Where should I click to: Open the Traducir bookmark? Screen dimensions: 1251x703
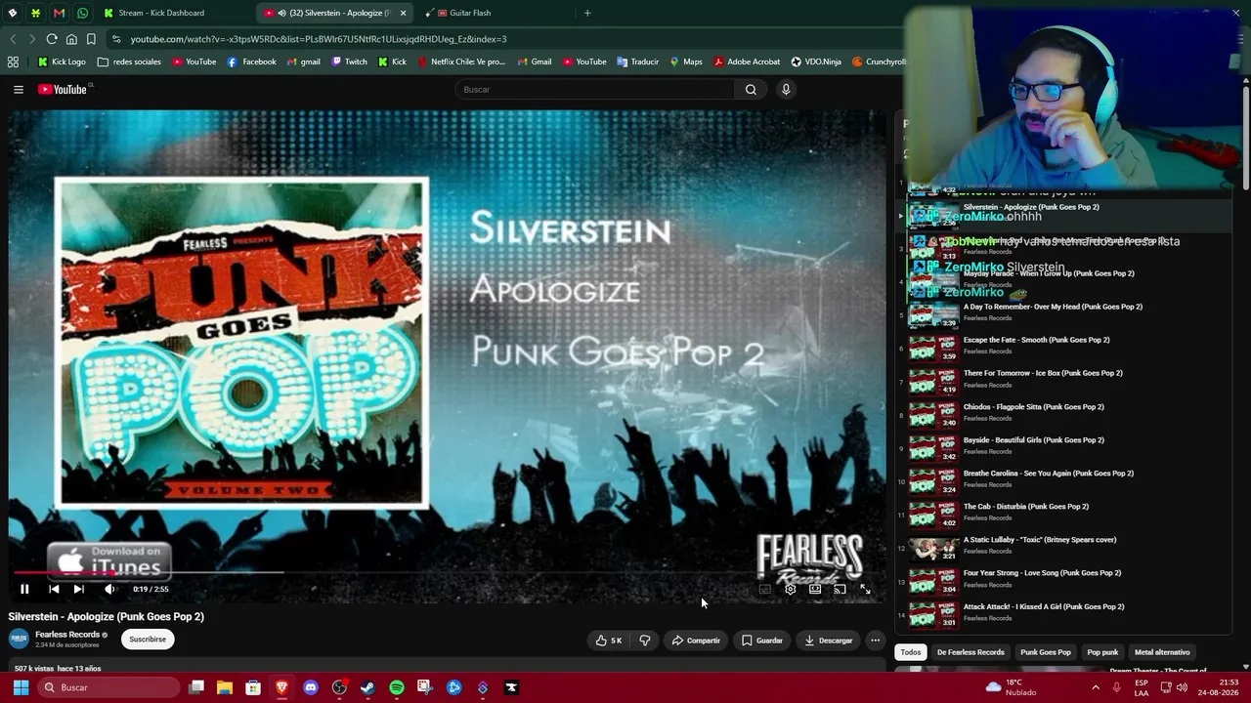coord(637,62)
